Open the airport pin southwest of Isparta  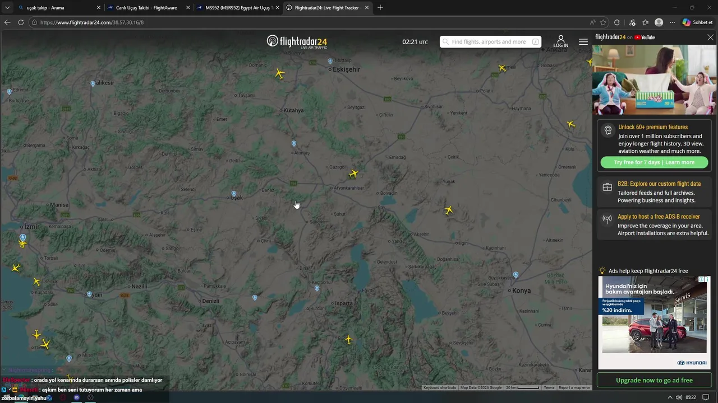[317, 288]
